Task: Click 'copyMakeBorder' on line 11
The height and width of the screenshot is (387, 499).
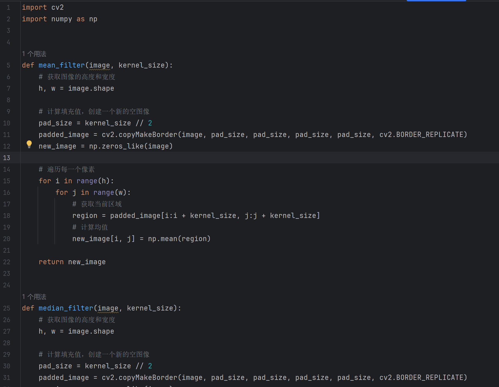Action: [148, 135]
